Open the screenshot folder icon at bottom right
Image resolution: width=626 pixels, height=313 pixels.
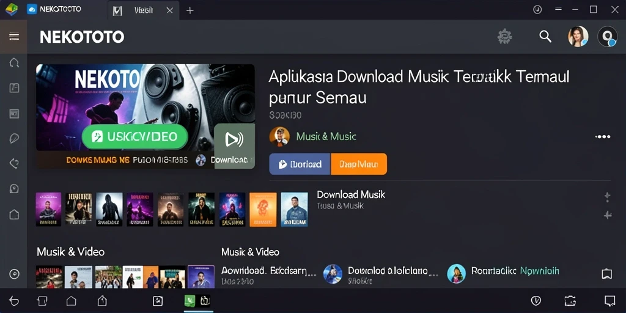pyautogui.click(x=570, y=301)
